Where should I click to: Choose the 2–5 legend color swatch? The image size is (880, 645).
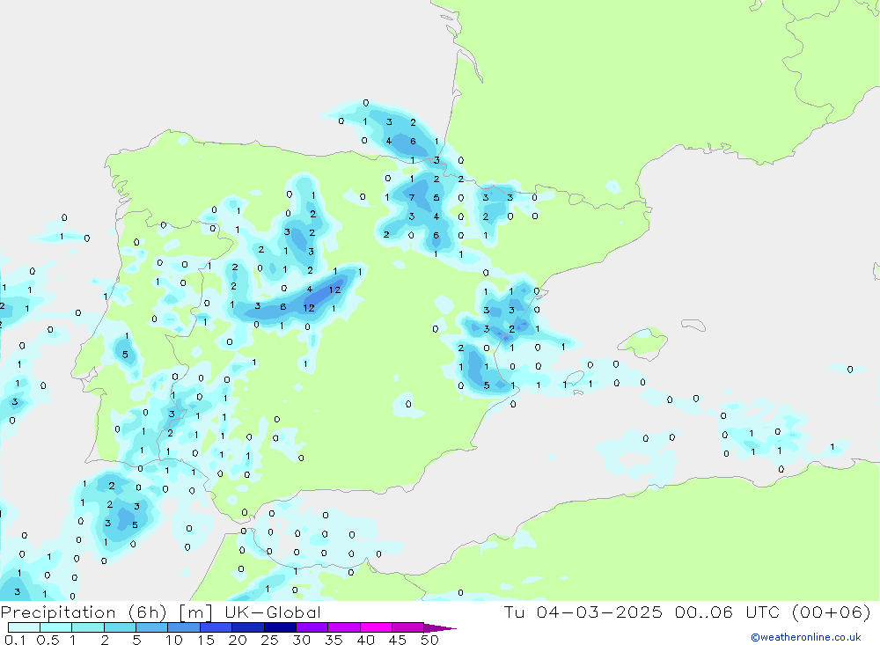(120, 627)
